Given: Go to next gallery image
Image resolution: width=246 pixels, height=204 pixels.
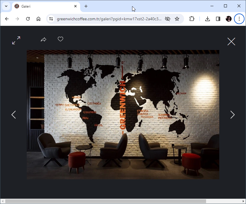Looking at the screenshot, I should point(232,115).
